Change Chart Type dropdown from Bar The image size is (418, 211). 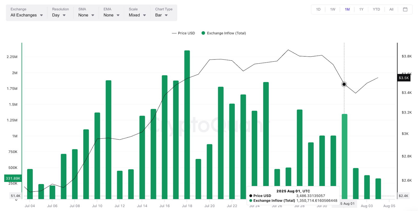tap(161, 15)
